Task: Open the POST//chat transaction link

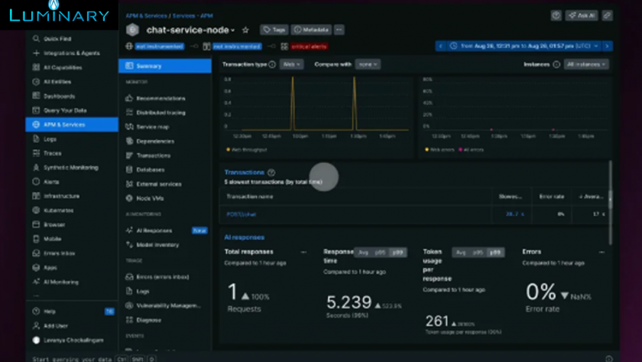Action: click(x=242, y=214)
